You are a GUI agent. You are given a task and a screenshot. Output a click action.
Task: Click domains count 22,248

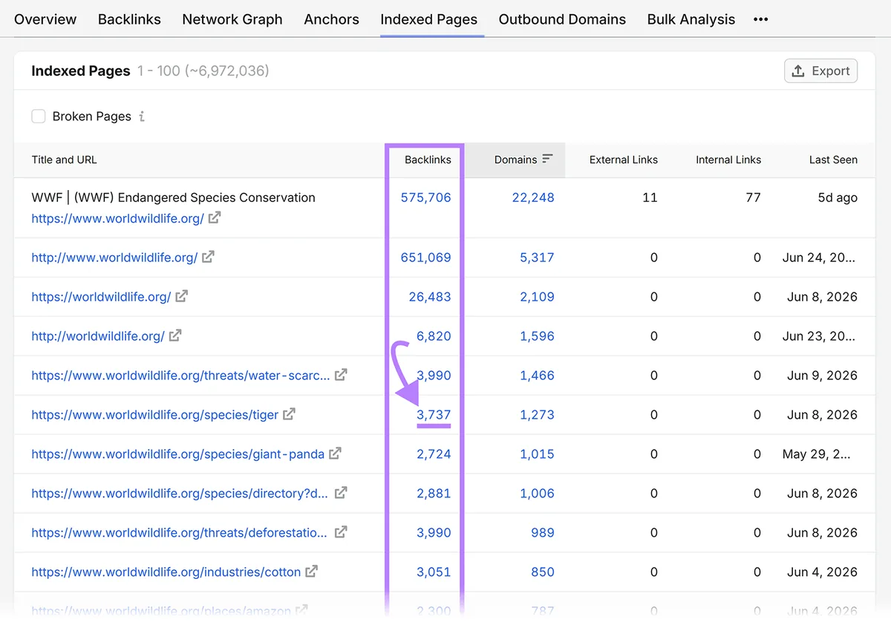[x=533, y=197]
